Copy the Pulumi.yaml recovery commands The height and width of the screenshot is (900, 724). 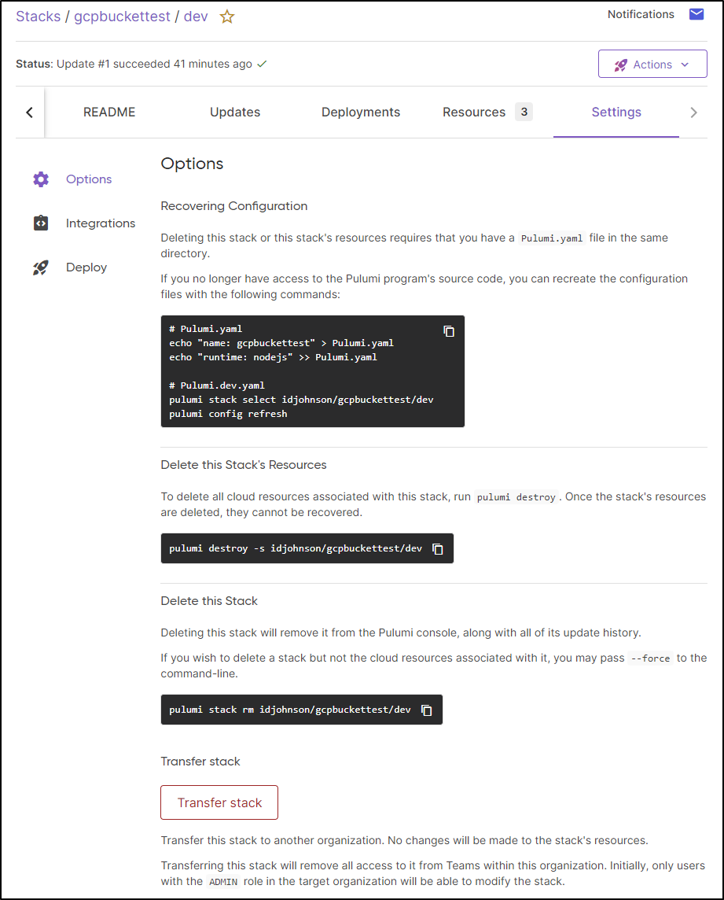point(449,331)
